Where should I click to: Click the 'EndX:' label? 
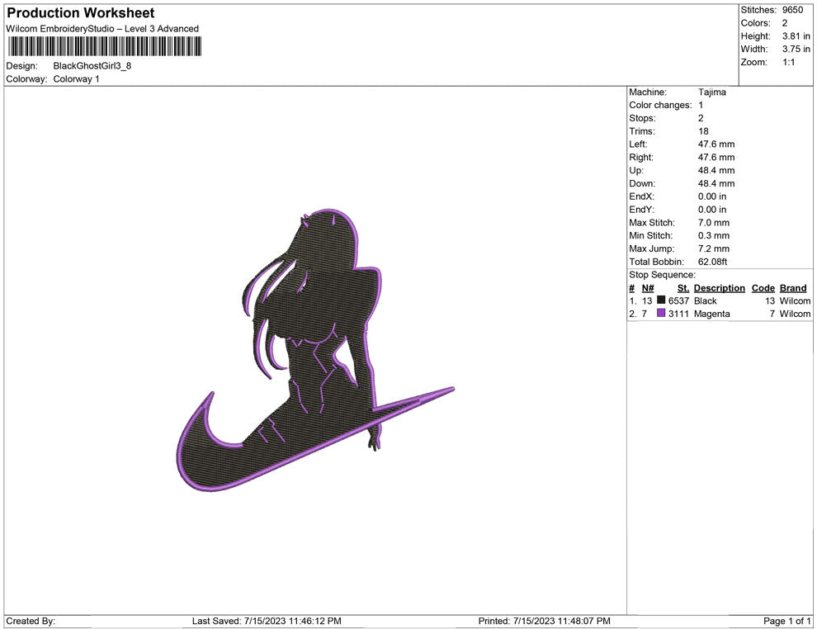(x=641, y=196)
